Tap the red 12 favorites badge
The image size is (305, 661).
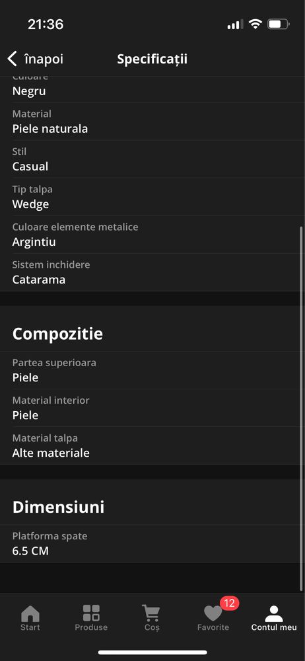coord(229,603)
